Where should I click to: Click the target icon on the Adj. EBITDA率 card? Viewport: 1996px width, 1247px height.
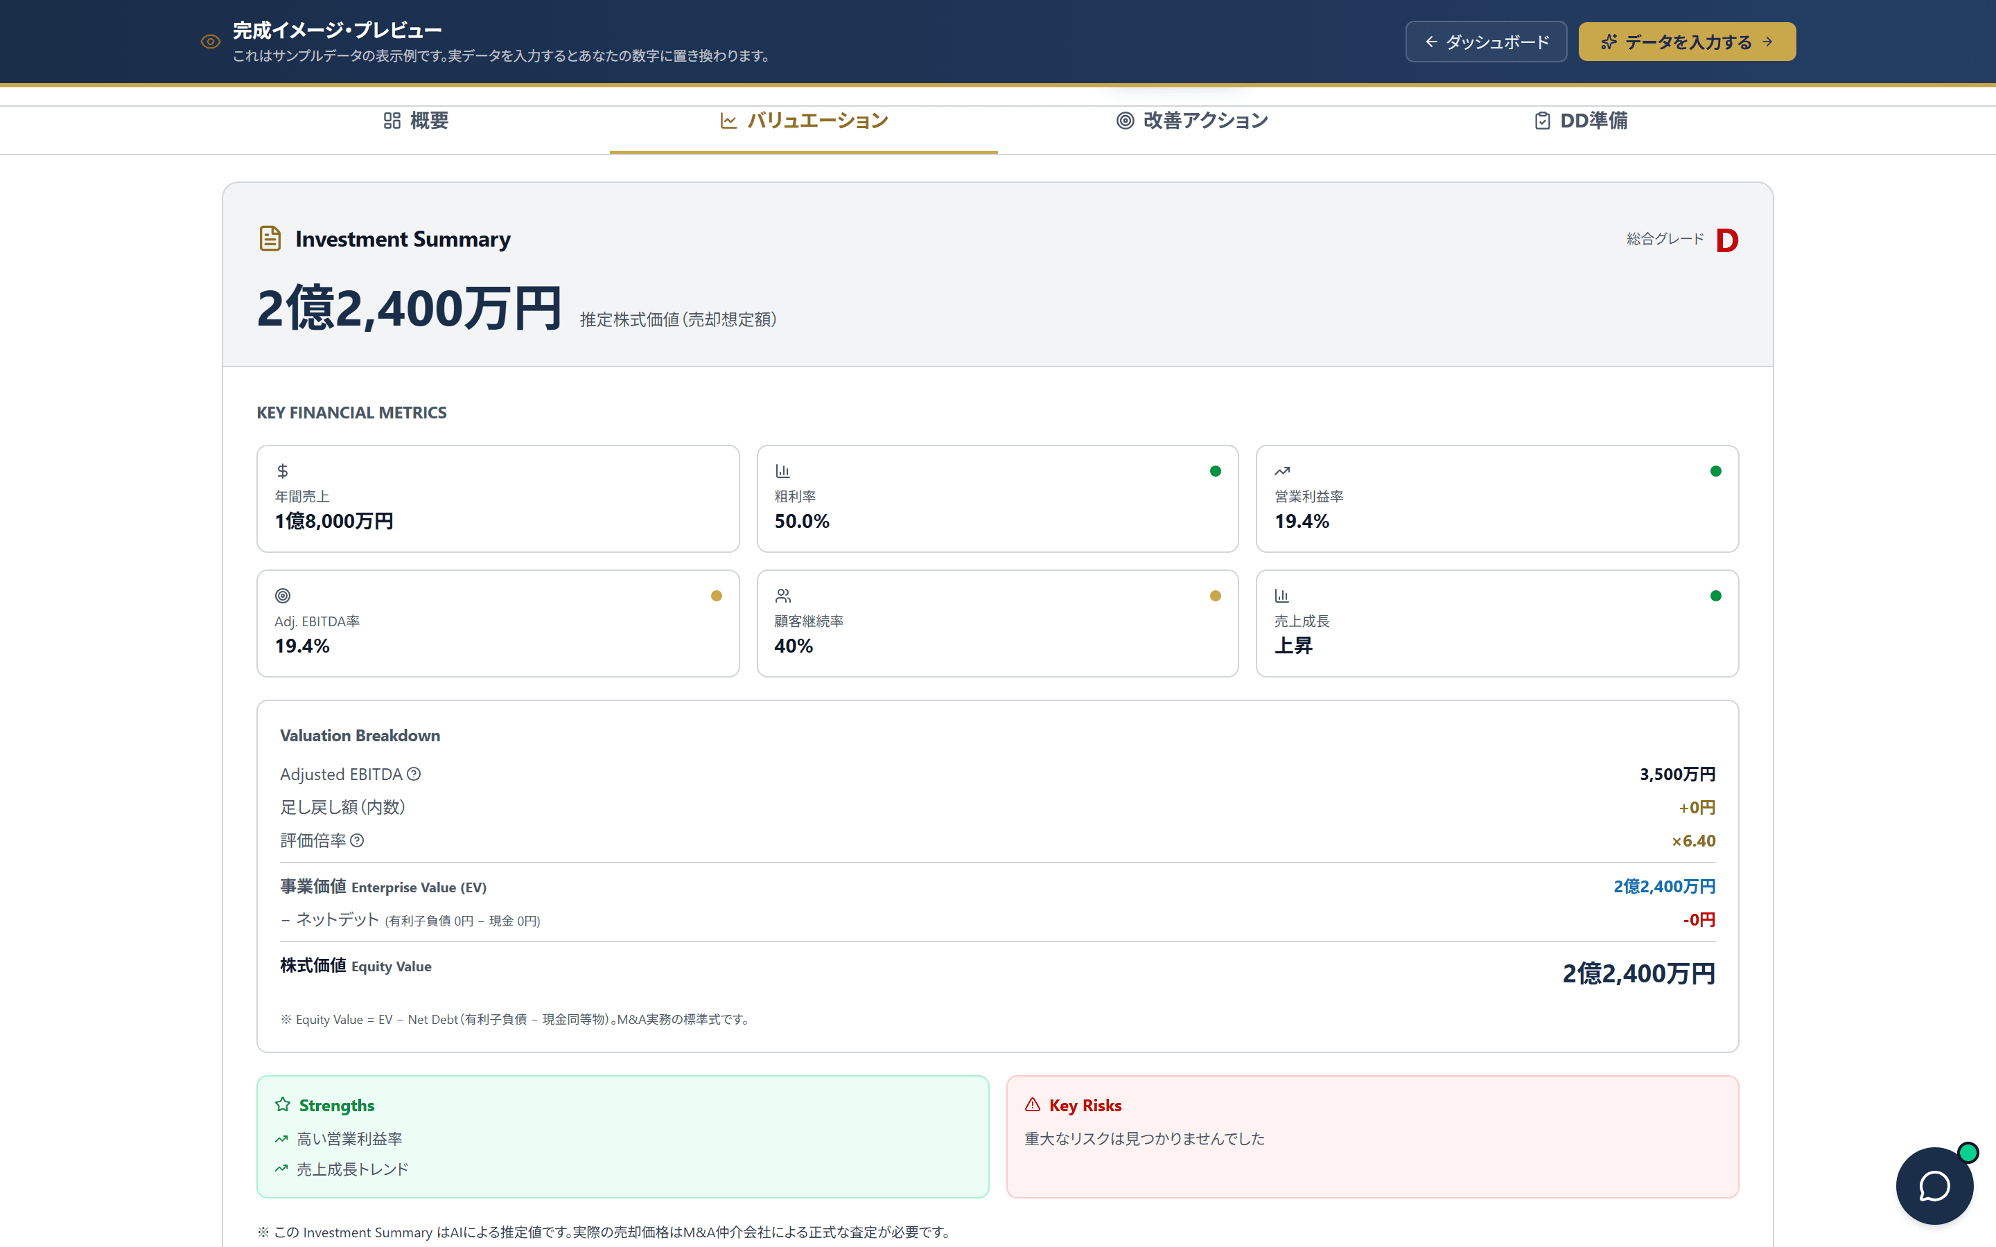(281, 594)
